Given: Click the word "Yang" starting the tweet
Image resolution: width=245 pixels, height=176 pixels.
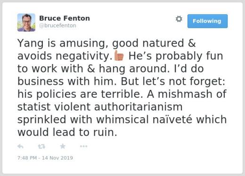Looking at the screenshot, I should pyautogui.click(x=31, y=43).
